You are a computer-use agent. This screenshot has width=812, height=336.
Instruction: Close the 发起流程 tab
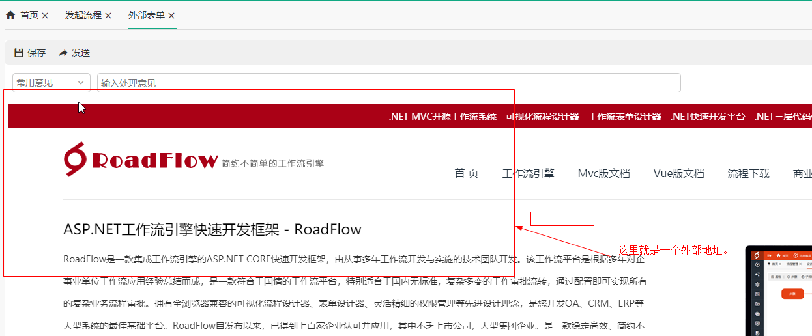click(108, 16)
